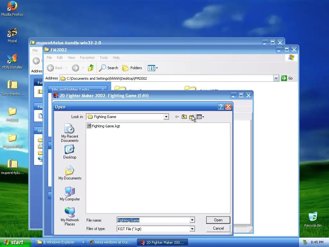
Task: Toggle Folders pane in FM2002 window
Action: pyautogui.click(x=132, y=68)
